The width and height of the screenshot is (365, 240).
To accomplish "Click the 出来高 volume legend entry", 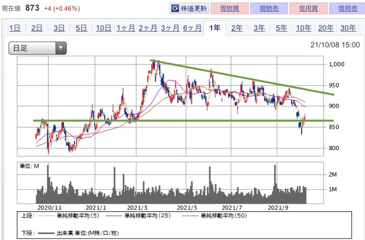I will tap(88, 233).
